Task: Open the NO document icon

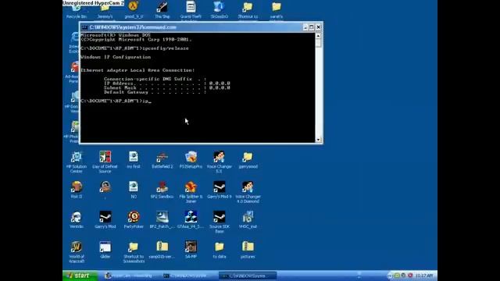Action: pos(134,190)
